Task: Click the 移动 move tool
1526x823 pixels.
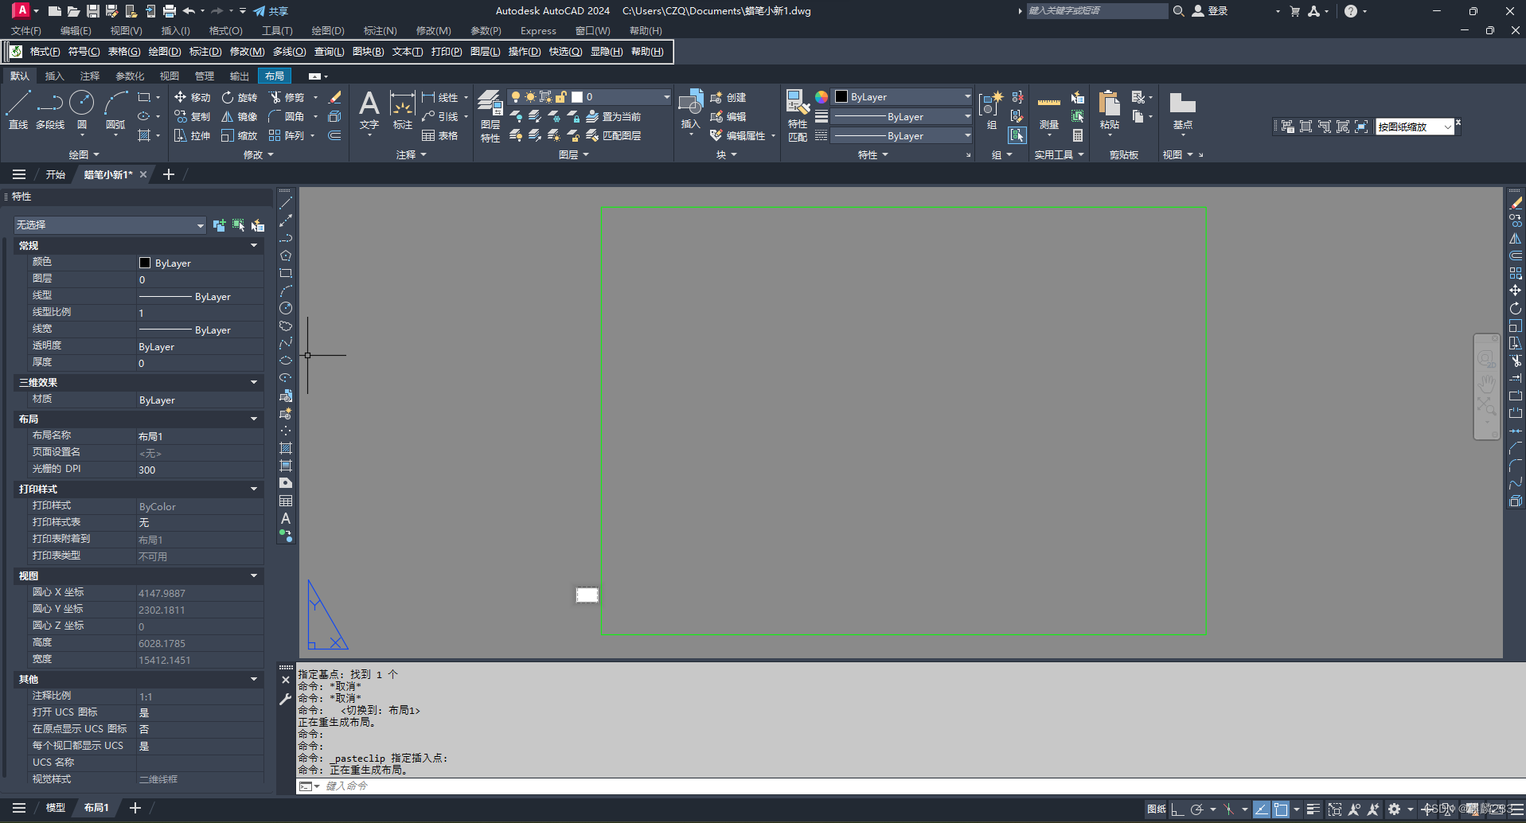Action: (x=192, y=97)
